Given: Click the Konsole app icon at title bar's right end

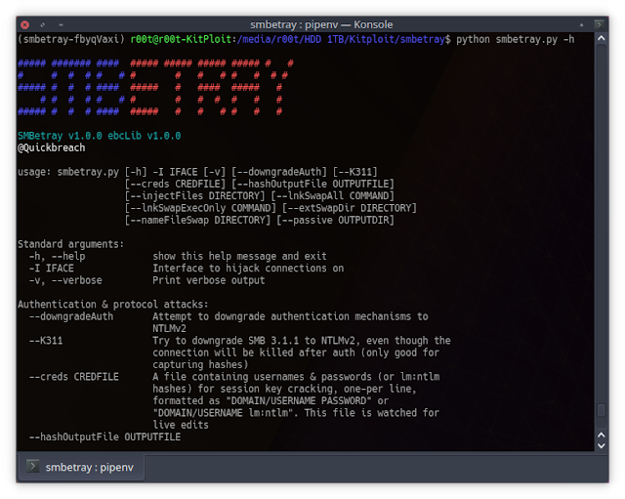Looking at the screenshot, I should (x=599, y=24).
